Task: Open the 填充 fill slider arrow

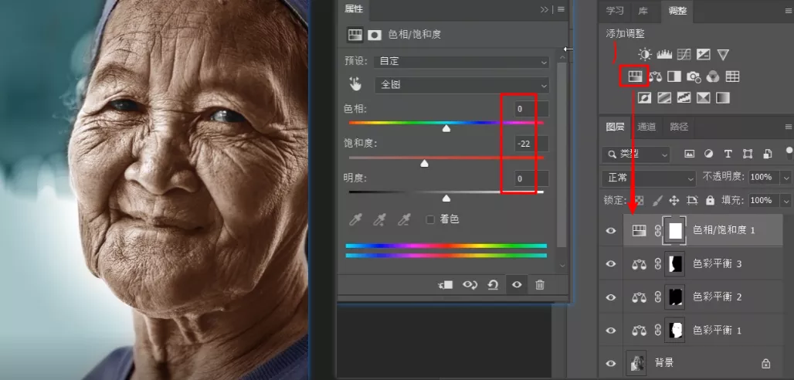Action: [x=786, y=201]
